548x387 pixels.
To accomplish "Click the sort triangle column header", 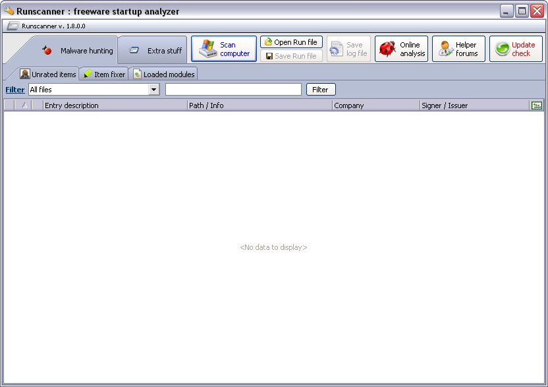I will point(24,105).
